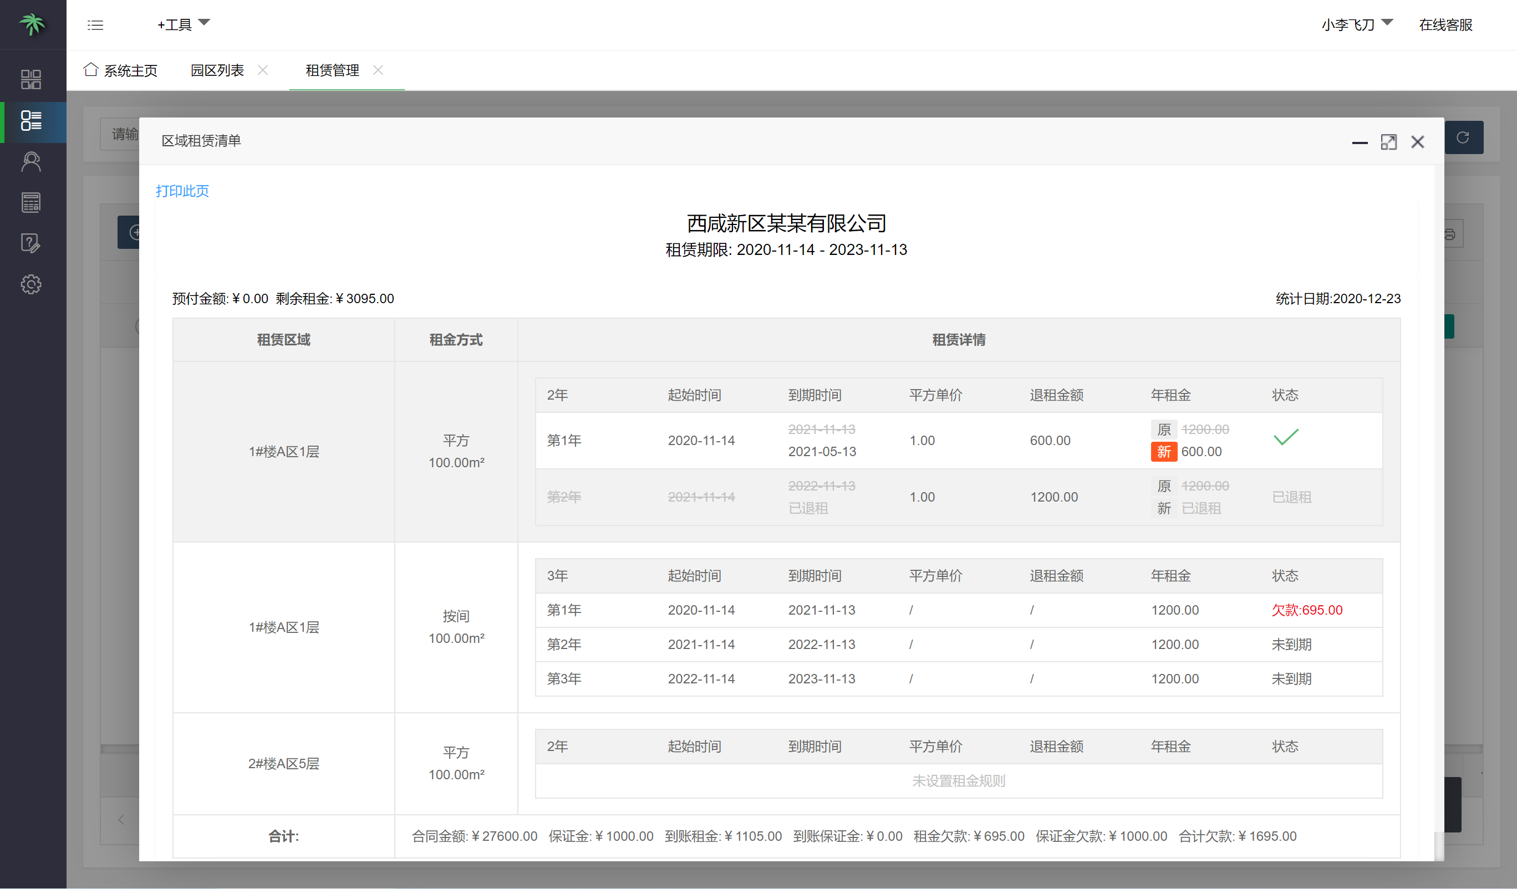Click the 2#楼A区5层 cell
Screen dimensions: 1517x889
(283, 763)
